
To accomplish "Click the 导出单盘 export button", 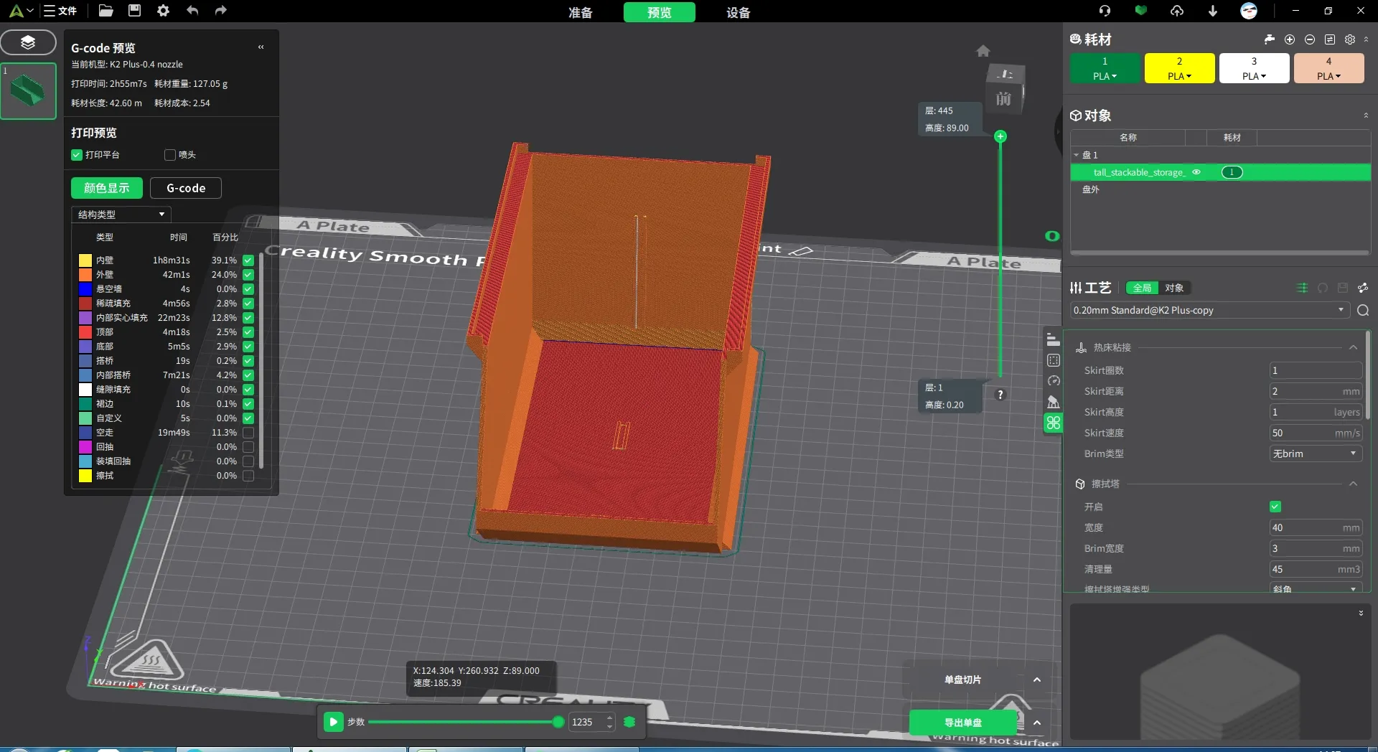I will (x=965, y=723).
